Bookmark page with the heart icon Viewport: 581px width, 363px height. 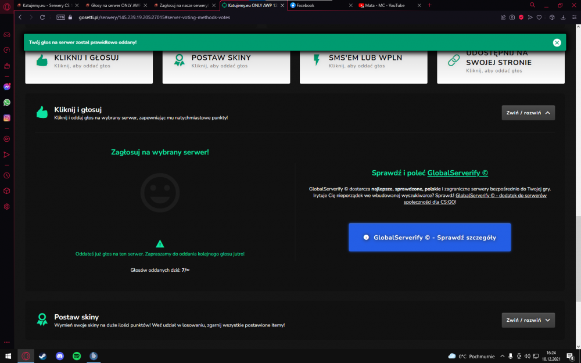(539, 17)
